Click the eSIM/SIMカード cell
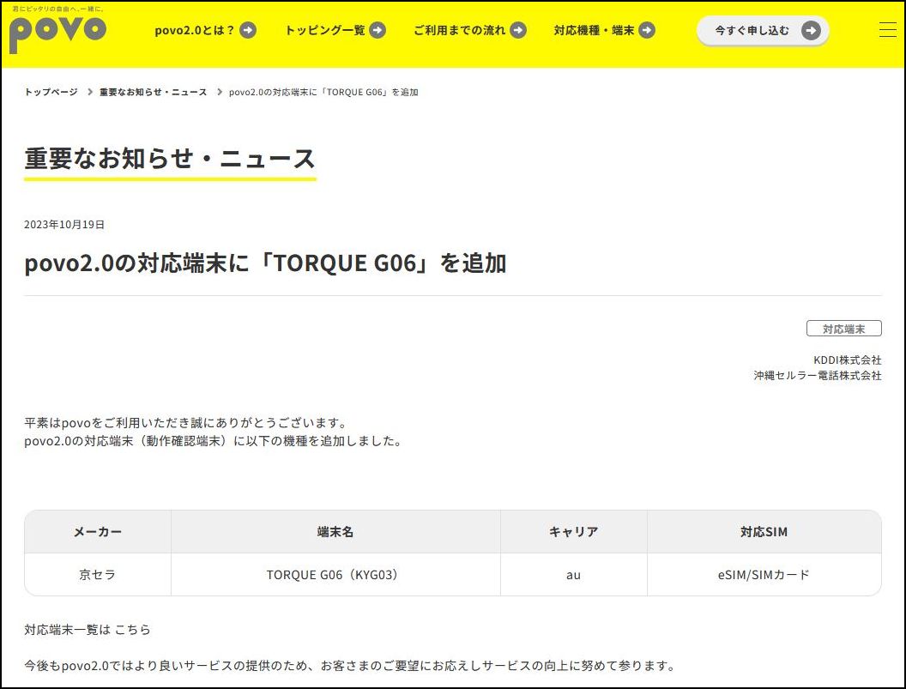The image size is (906, 689). pos(764,575)
